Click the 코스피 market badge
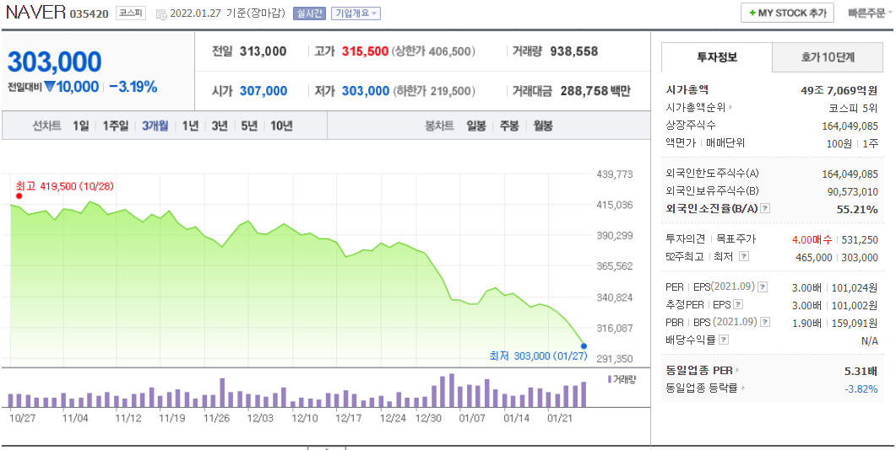 click(131, 13)
